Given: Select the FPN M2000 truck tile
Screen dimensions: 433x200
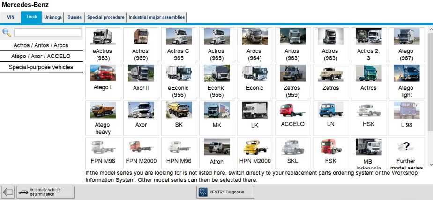Looking at the screenshot, I should [x=141, y=153].
